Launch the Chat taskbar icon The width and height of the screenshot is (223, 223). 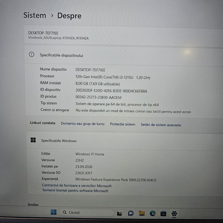tap(131, 213)
